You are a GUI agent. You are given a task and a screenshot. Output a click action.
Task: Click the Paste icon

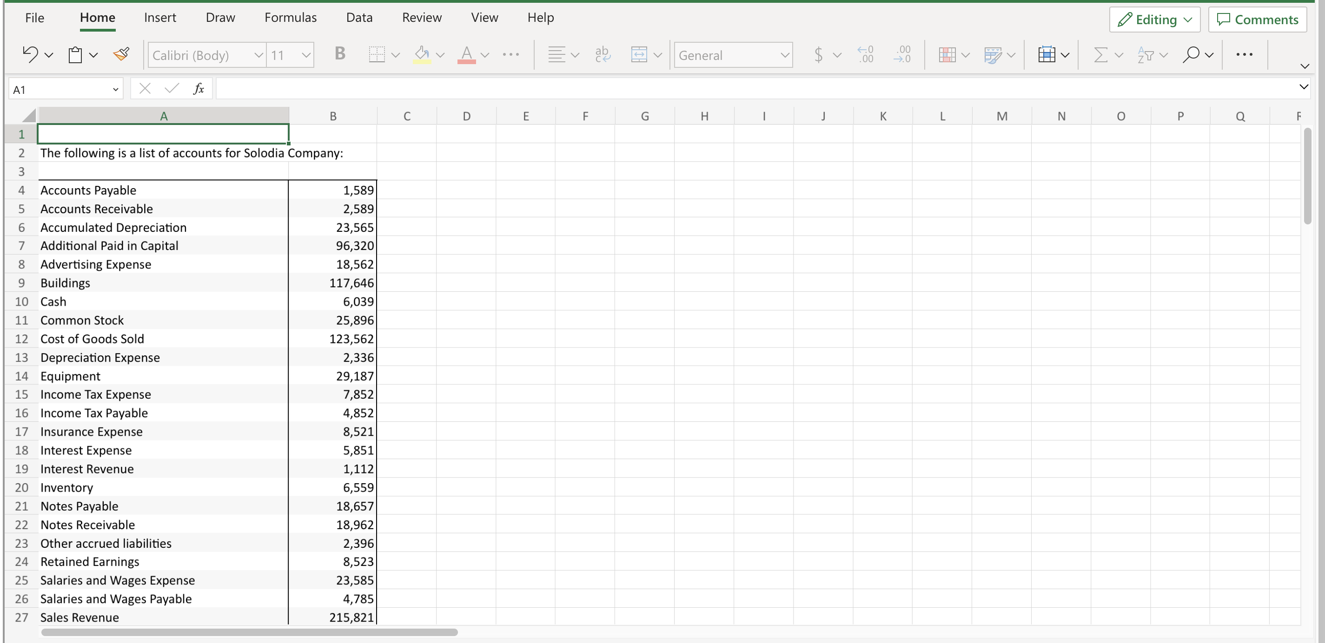pos(75,54)
